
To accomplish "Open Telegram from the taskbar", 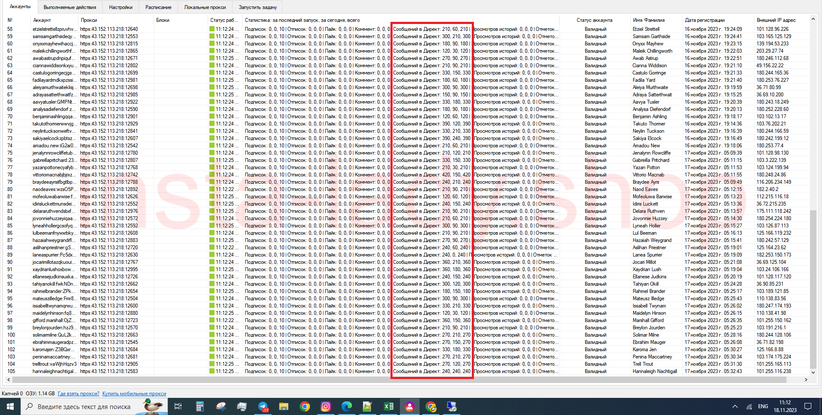I will click(263, 406).
